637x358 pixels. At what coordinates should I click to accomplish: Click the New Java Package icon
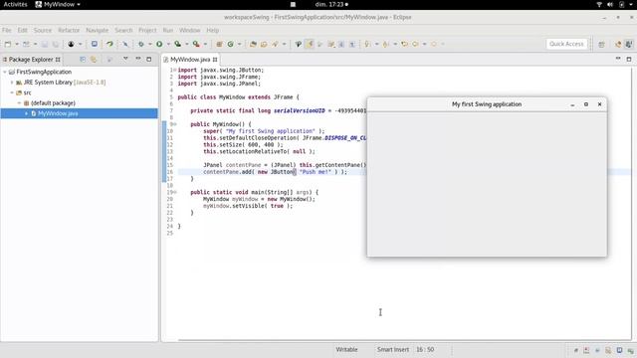[219, 44]
